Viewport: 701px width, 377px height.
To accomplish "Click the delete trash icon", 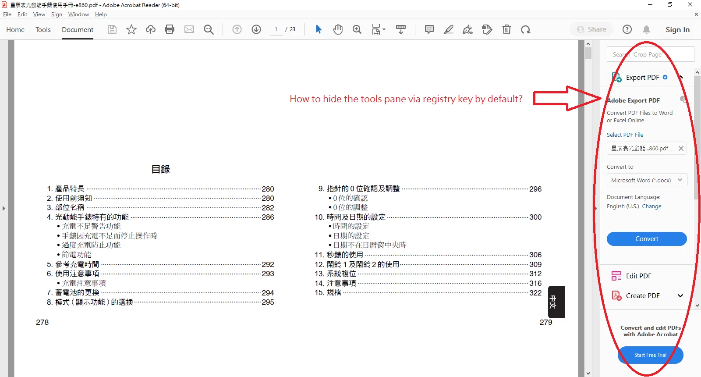I will point(506,29).
